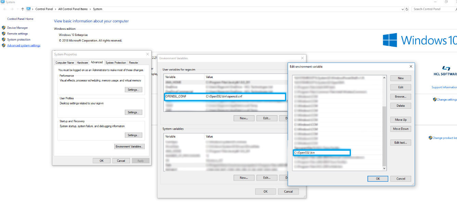Switch to the Computer Name tab
The width and height of the screenshot is (457, 209).
pyautogui.click(x=65, y=63)
